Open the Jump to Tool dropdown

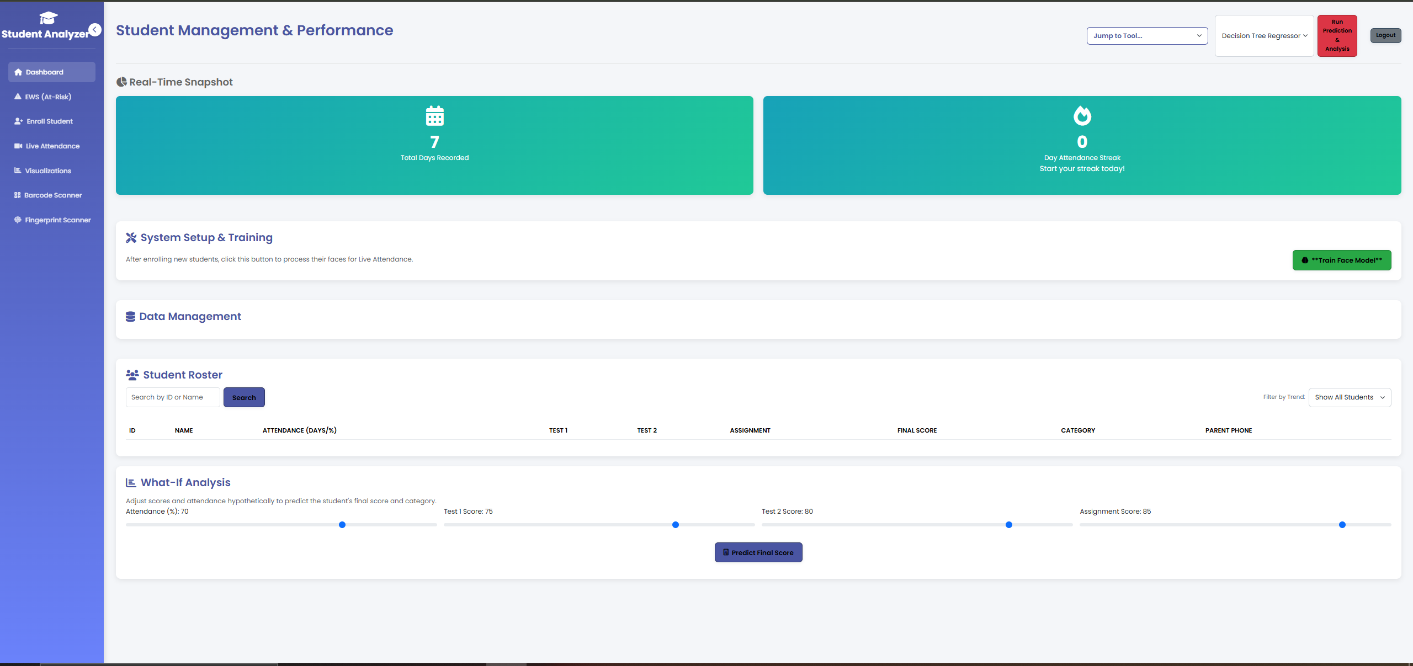coord(1146,35)
